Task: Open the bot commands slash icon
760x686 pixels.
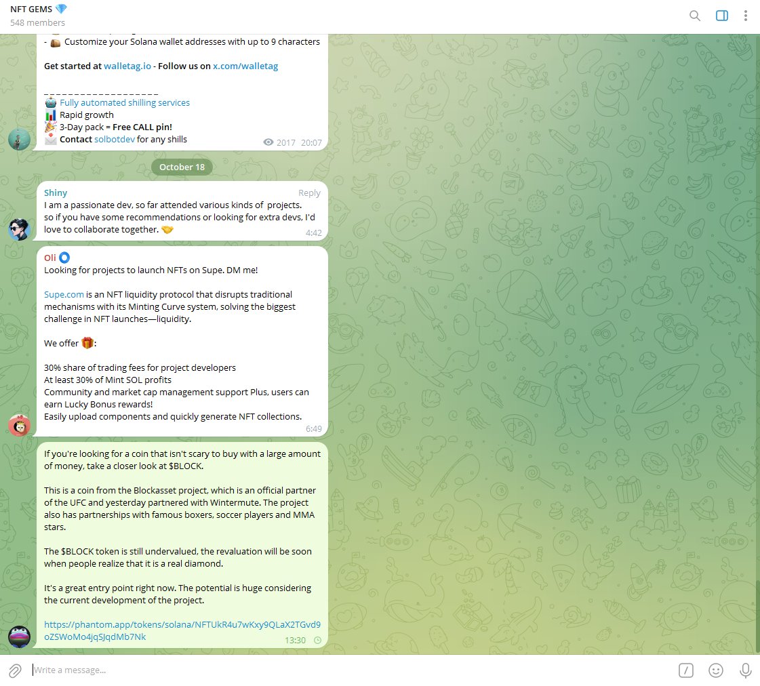Action: [x=686, y=670]
